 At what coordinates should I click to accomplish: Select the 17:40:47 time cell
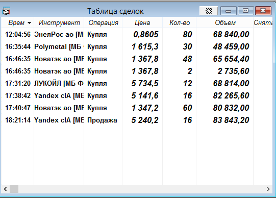click(18, 108)
